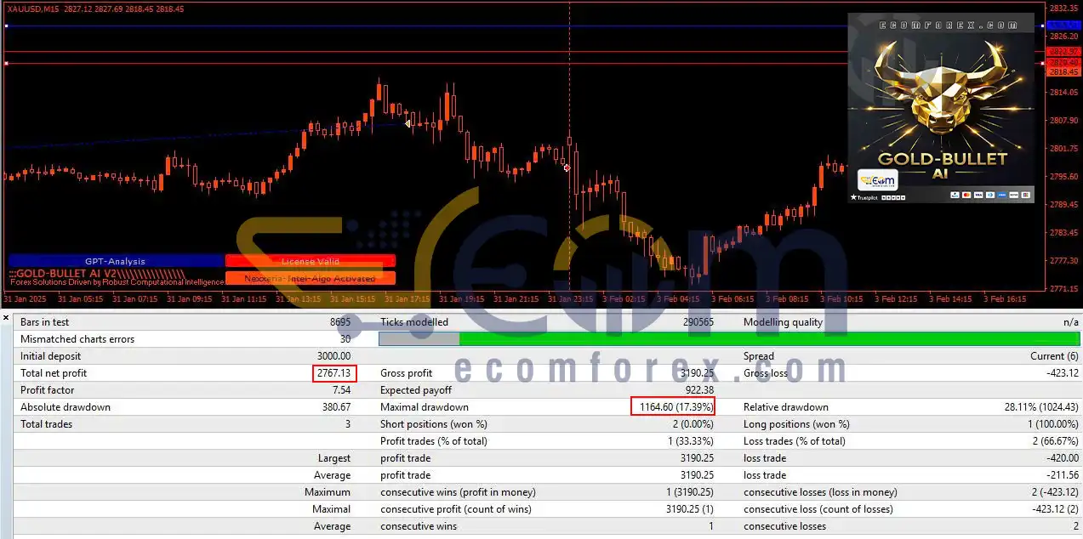Viewport: 1083px width, 539px height.
Task: Click the Nexteria-Intel-Algo Activated button
Action: 311,278
